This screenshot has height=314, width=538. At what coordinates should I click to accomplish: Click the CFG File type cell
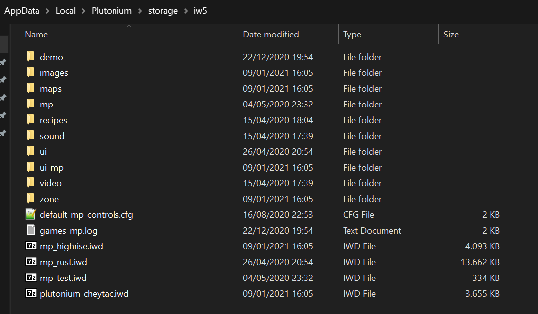pyautogui.click(x=358, y=214)
